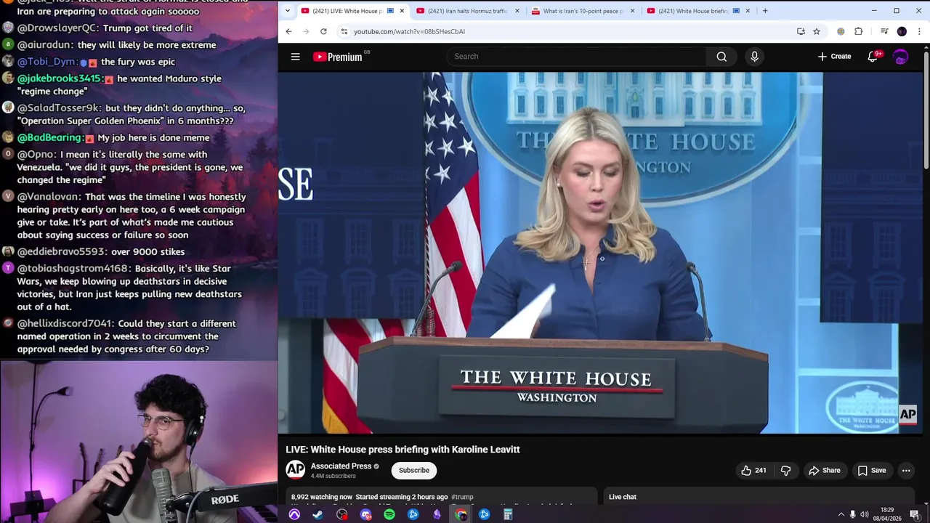Activate voice search microphone
930x523 pixels.
tap(754, 57)
